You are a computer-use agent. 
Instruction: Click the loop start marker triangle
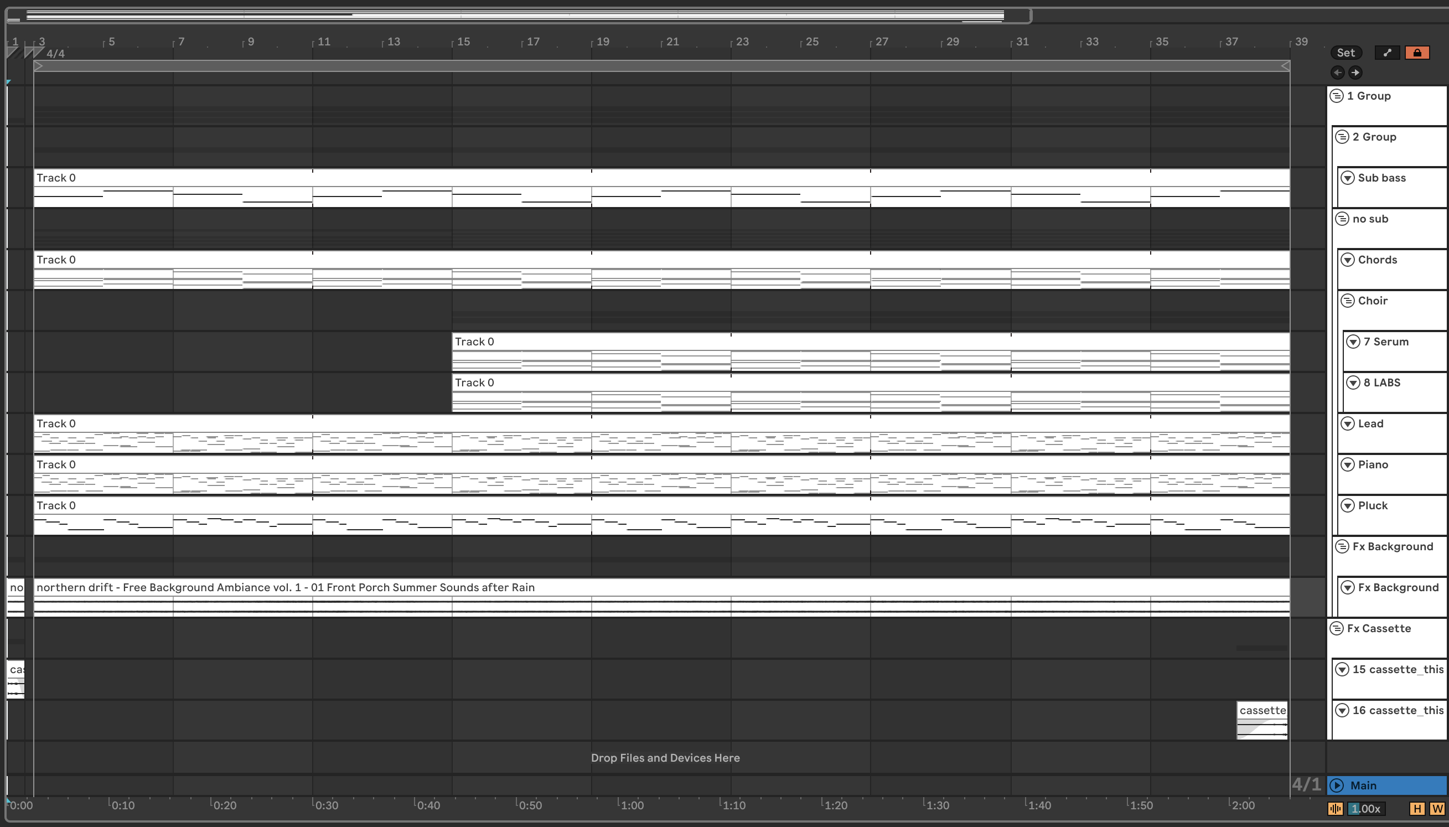(x=39, y=66)
